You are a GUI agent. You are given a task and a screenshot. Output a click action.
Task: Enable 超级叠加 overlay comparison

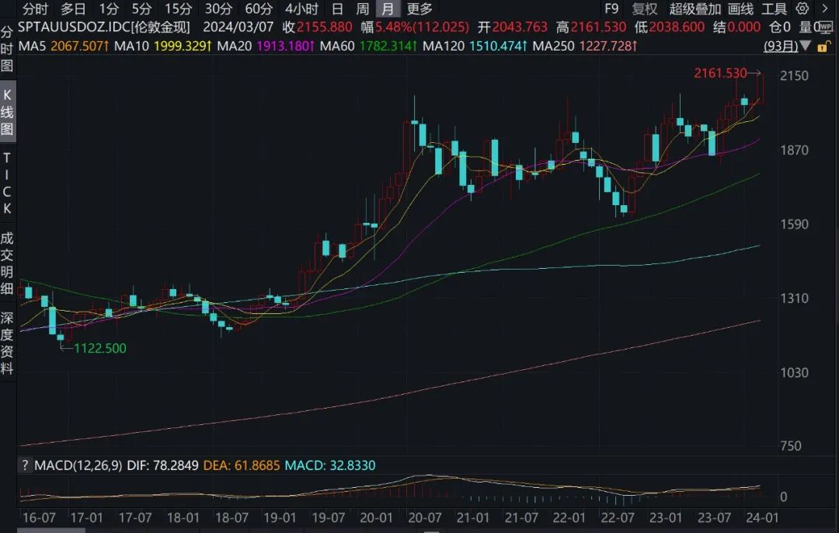pyautogui.click(x=695, y=9)
